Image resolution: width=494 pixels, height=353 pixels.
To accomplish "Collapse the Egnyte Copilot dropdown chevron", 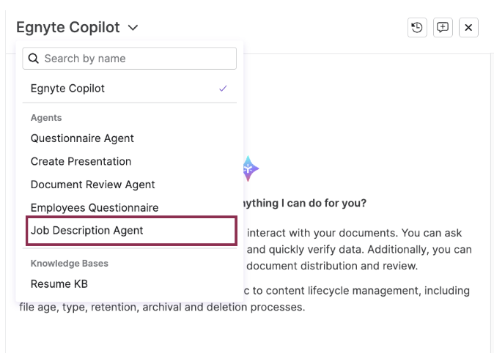I will point(133,28).
